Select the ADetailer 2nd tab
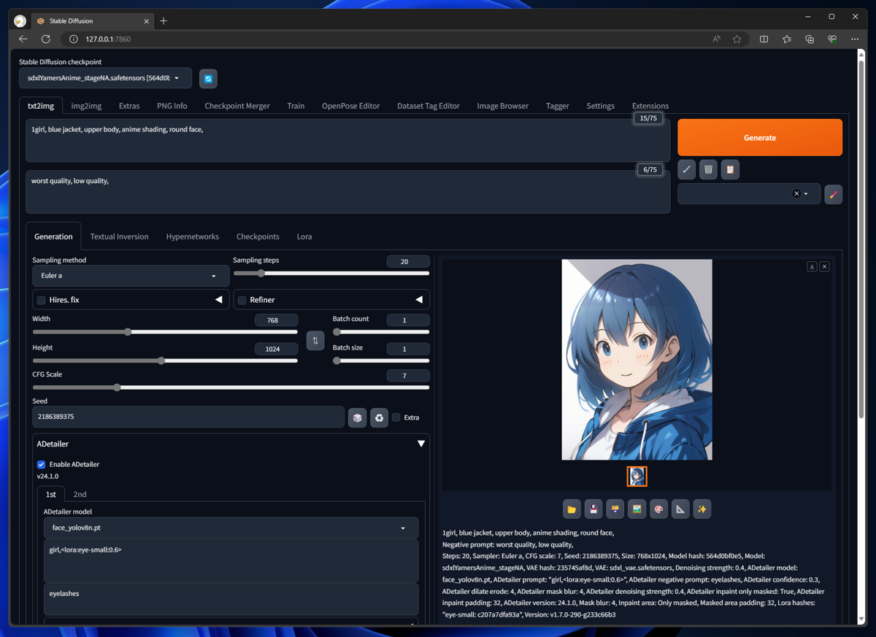 (x=80, y=494)
